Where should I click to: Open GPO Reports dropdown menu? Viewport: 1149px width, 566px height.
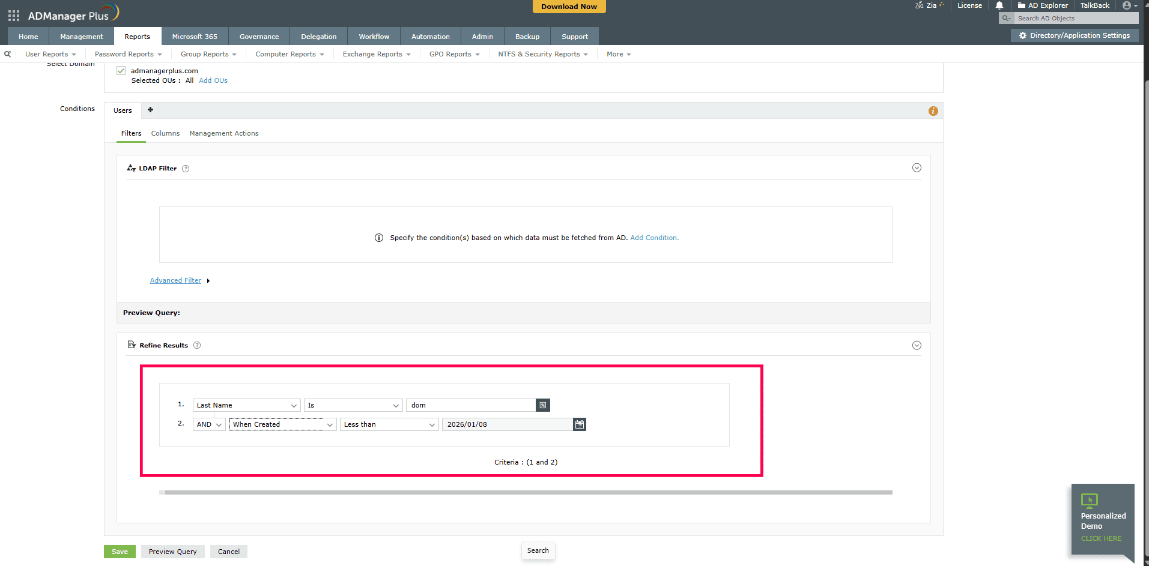[x=454, y=54]
